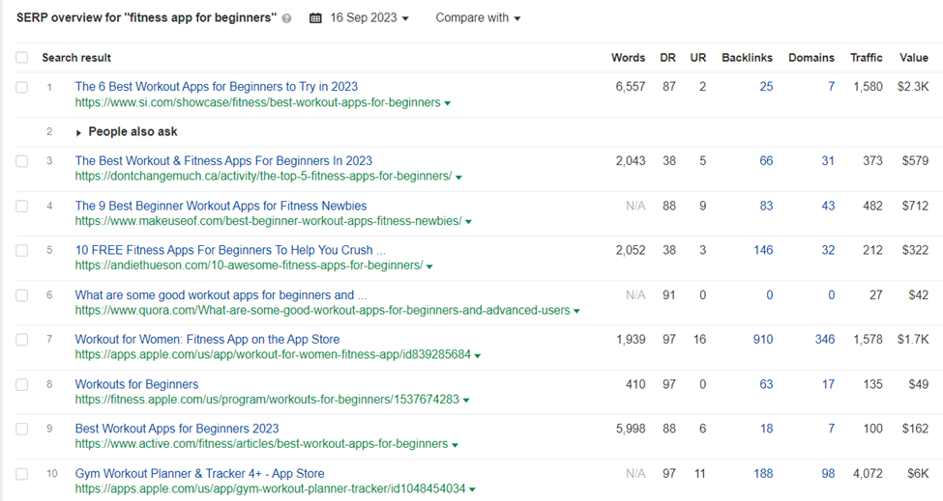
Task: Check the box for result 9 active.com
Action: coord(22,430)
